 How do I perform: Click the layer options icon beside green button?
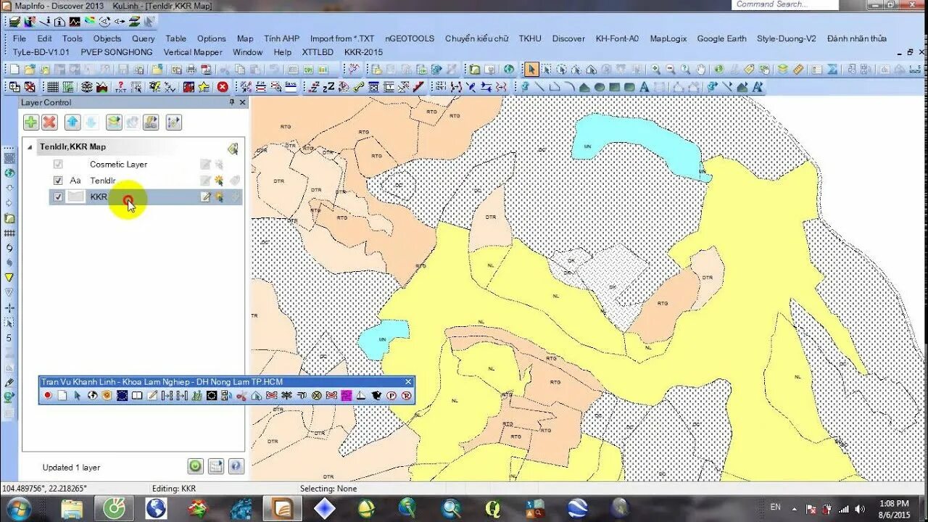(215, 466)
